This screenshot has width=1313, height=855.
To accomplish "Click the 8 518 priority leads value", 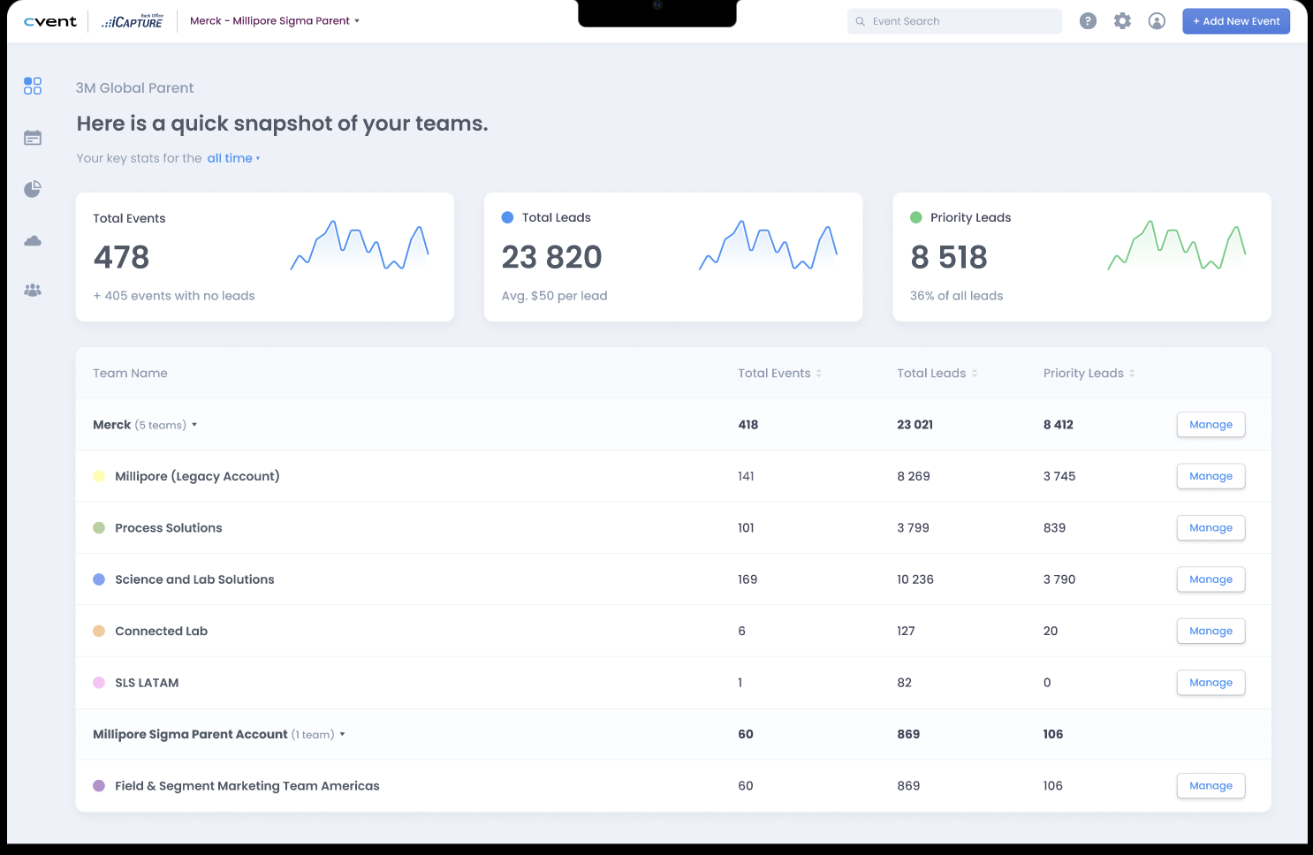I will (949, 257).
